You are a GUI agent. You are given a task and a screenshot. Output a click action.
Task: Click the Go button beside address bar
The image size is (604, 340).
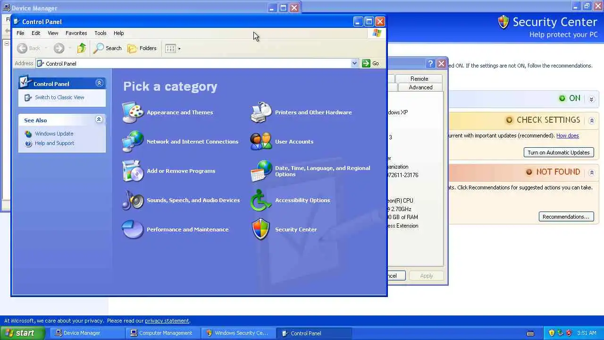tap(370, 63)
